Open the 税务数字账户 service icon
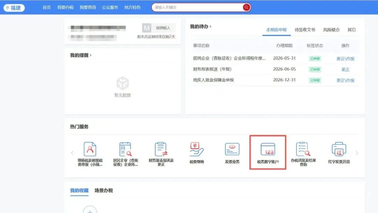Viewport: 378px width, 213px height. (268, 153)
